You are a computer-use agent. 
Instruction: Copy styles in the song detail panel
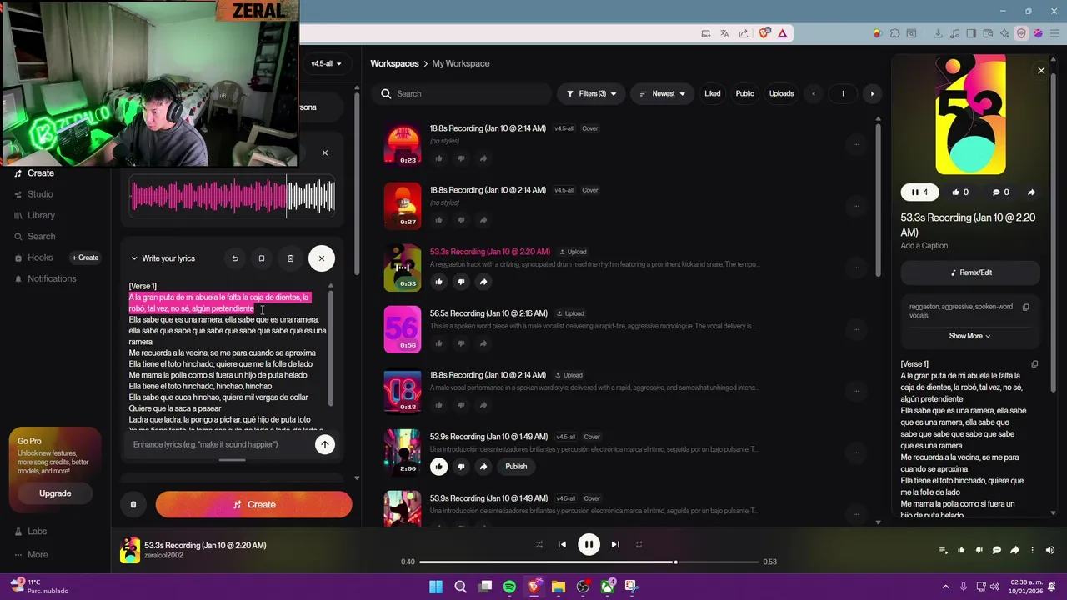pos(1026,307)
